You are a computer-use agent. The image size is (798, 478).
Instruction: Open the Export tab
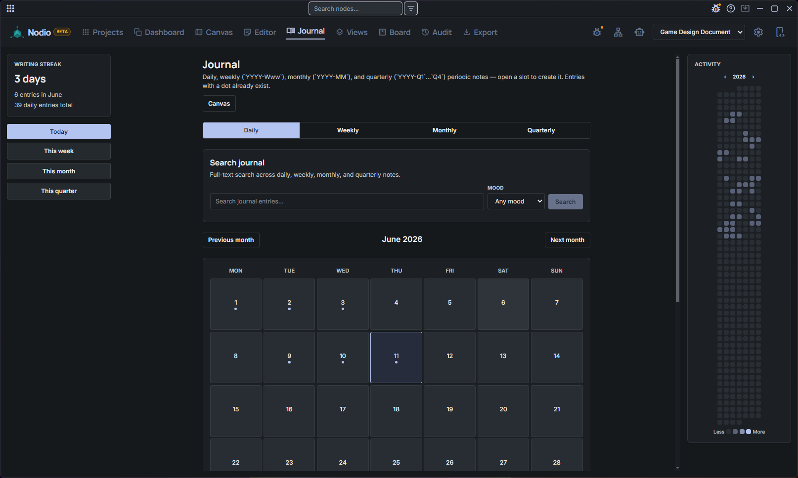pyautogui.click(x=480, y=32)
